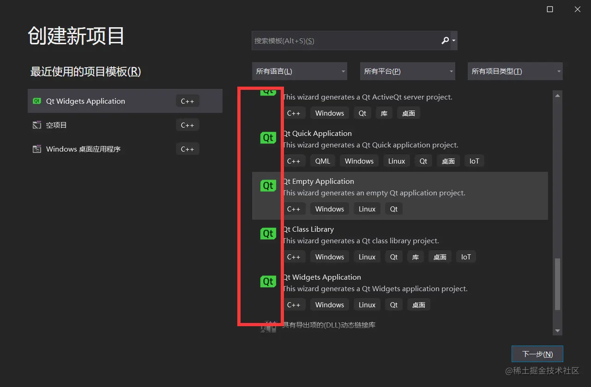Click the 空项目 icon in recent templates

point(37,125)
